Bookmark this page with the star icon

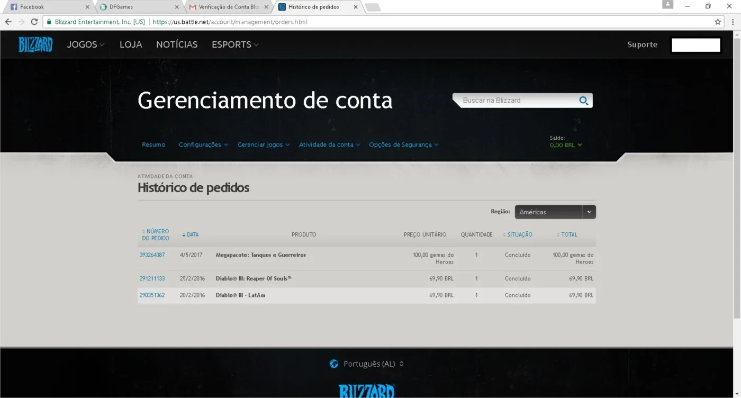pyautogui.click(x=718, y=22)
